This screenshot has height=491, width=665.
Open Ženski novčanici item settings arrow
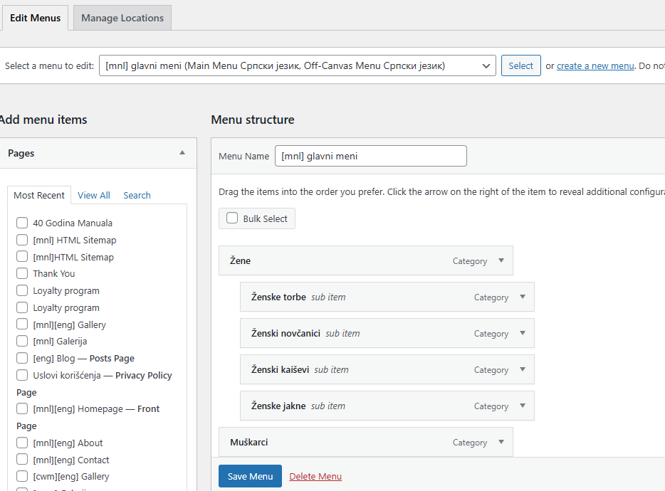tap(523, 334)
